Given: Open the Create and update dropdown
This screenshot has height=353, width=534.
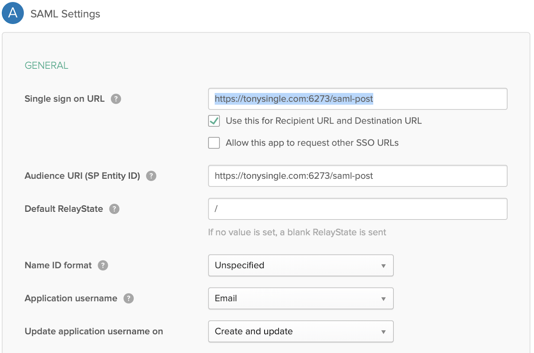Looking at the screenshot, I should (301, 331).
